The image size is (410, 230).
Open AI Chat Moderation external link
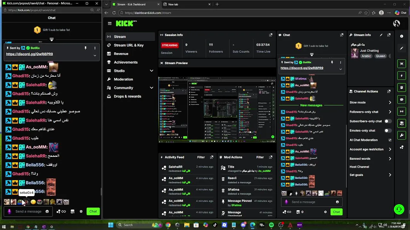[x=390, y=140]
